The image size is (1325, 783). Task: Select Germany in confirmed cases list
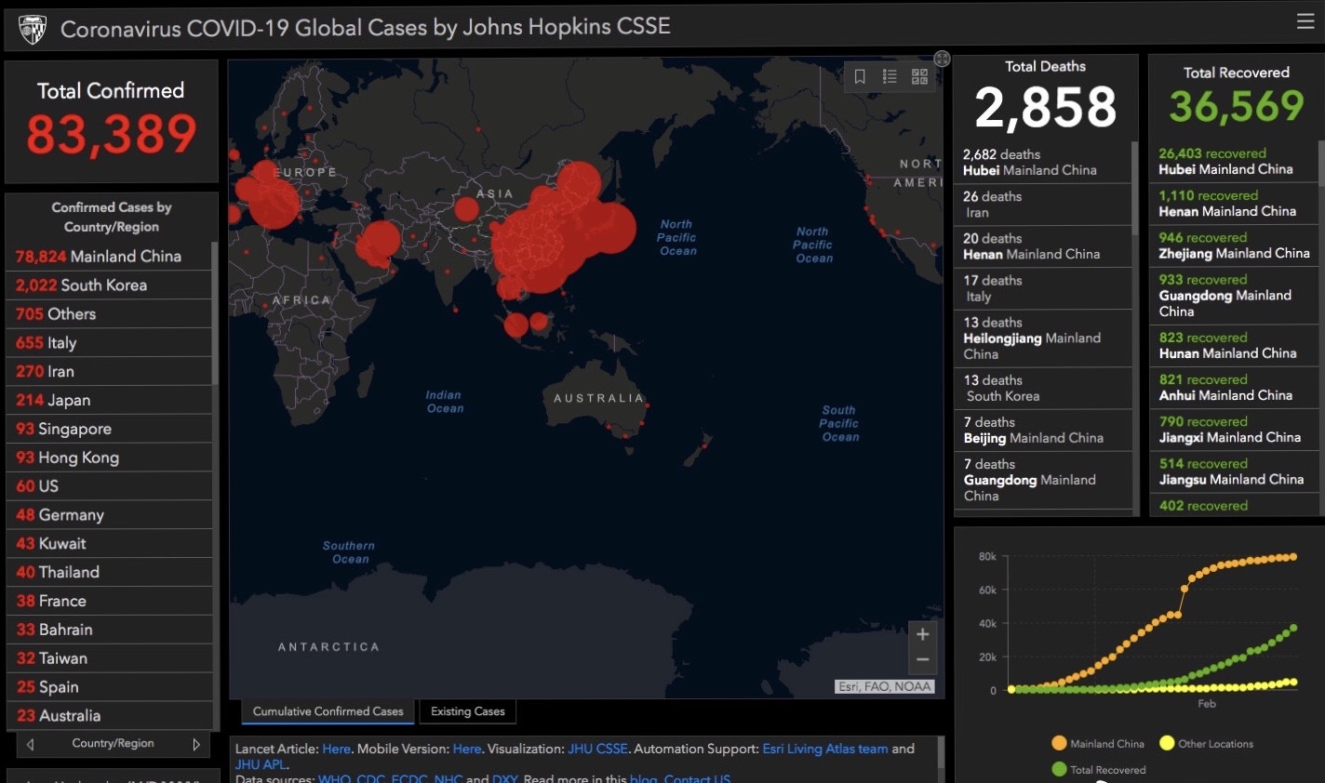pyautogui.click(x=109, y=515)
